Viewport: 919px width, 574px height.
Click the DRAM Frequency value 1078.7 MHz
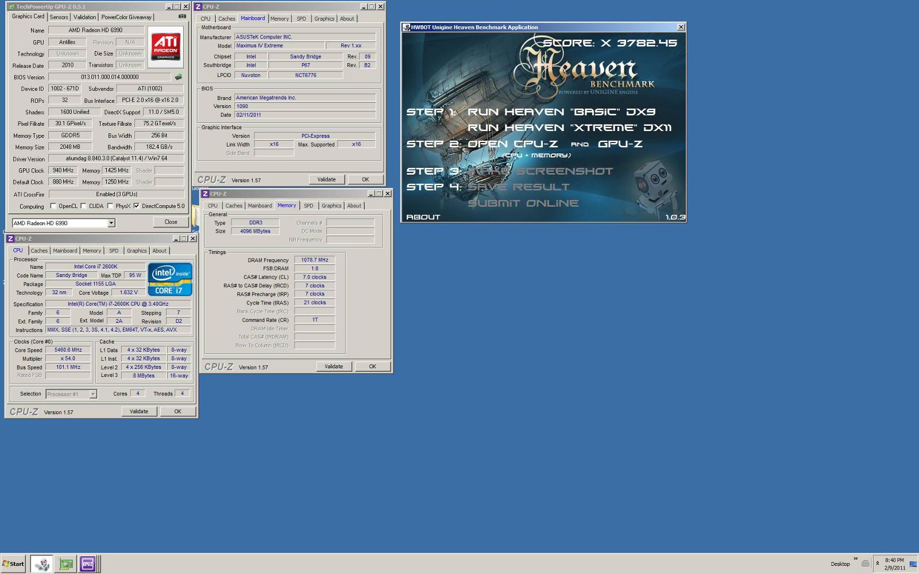314,260
